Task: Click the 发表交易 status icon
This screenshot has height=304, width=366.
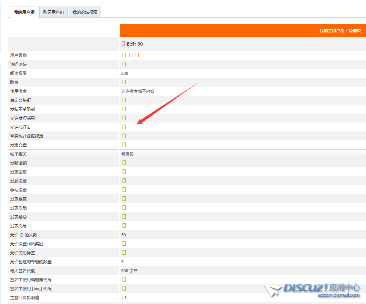Action: (x=124, y=225)
